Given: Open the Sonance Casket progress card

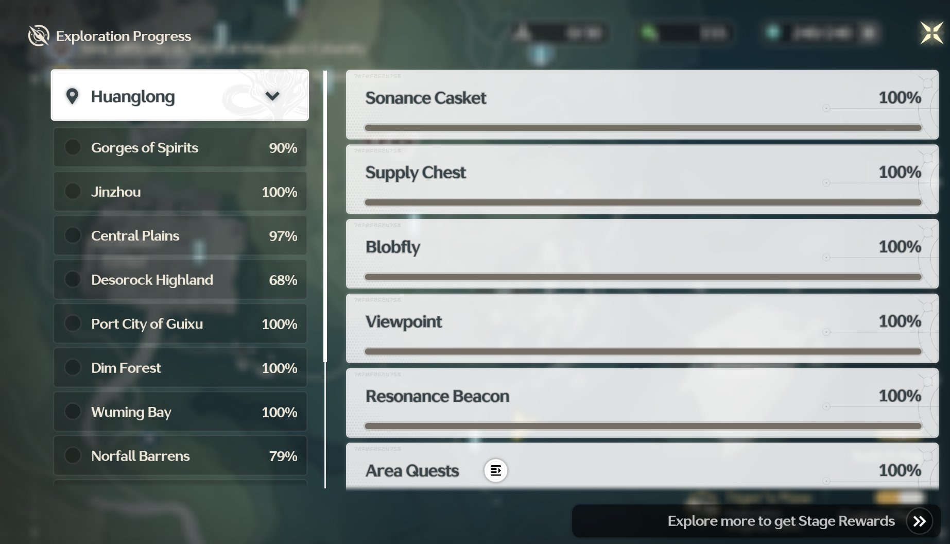Looking at the screenshot, I should tap(642, 105).
